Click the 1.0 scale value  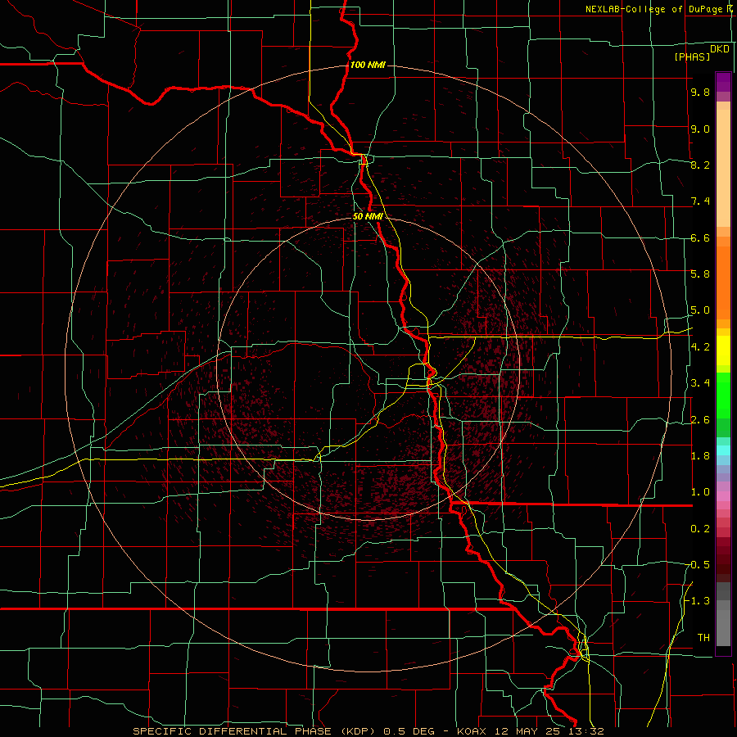[x=700, y=491]
